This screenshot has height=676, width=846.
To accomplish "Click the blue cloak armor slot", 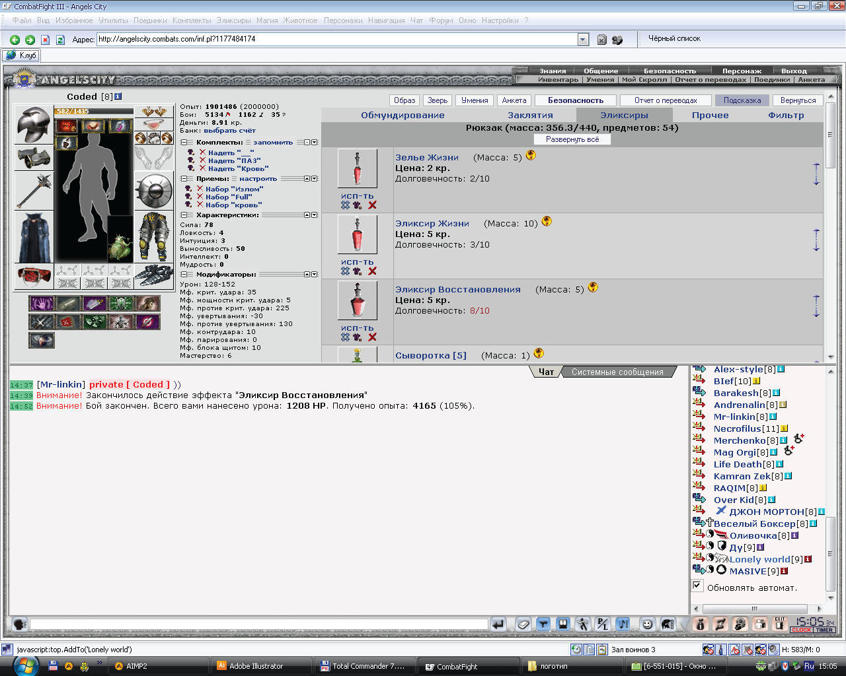I will point(34,237).
